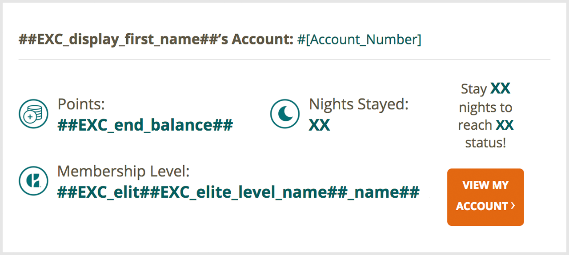This screenshot has height=255, width=569.
Task: Click the "Membership Level:" label
Action: click(124, 171)
